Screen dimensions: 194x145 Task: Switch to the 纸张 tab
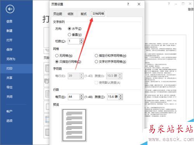point(71,14)
